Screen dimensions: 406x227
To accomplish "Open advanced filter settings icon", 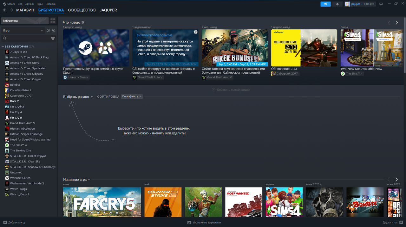I will 53,38.
